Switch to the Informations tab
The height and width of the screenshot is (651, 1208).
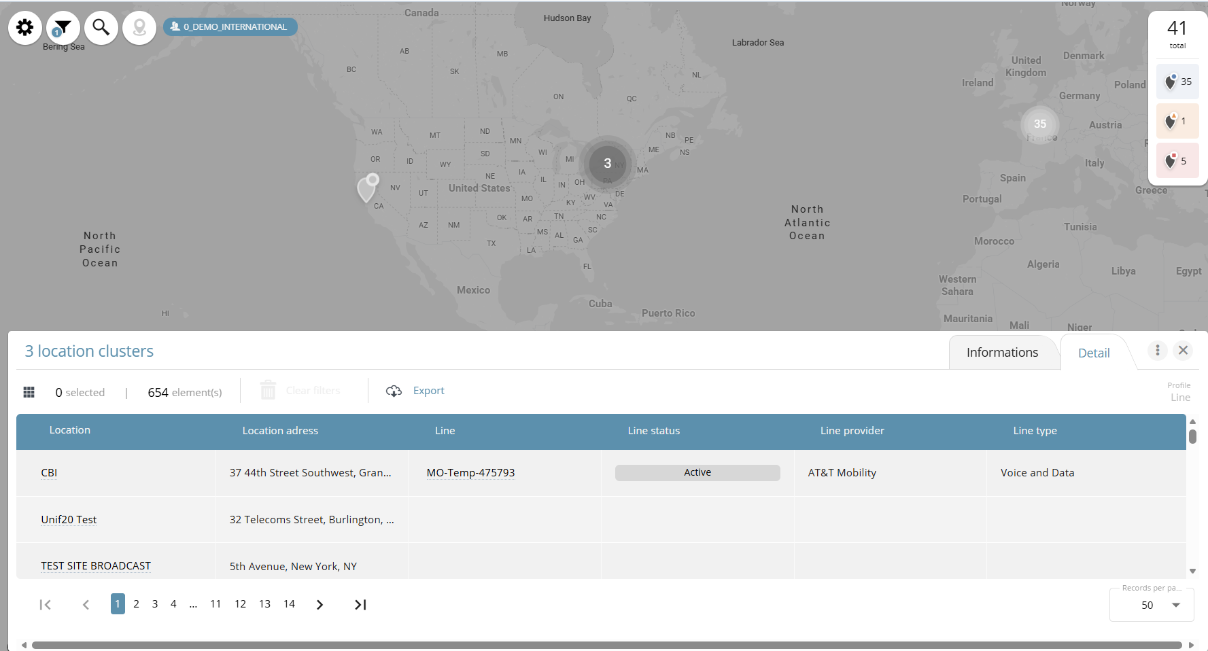[1002, 353]
